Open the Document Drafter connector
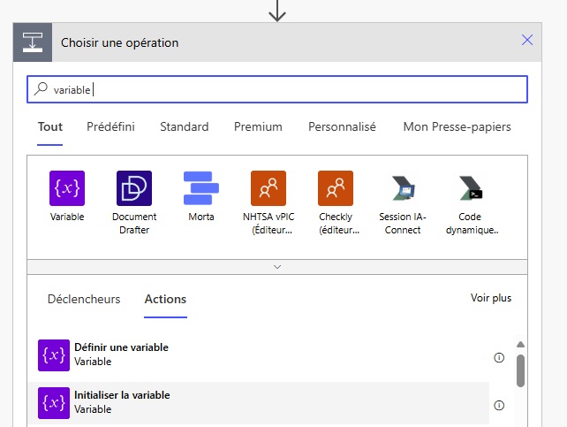This screenshot has height=427, width=567. coord(134,188)
